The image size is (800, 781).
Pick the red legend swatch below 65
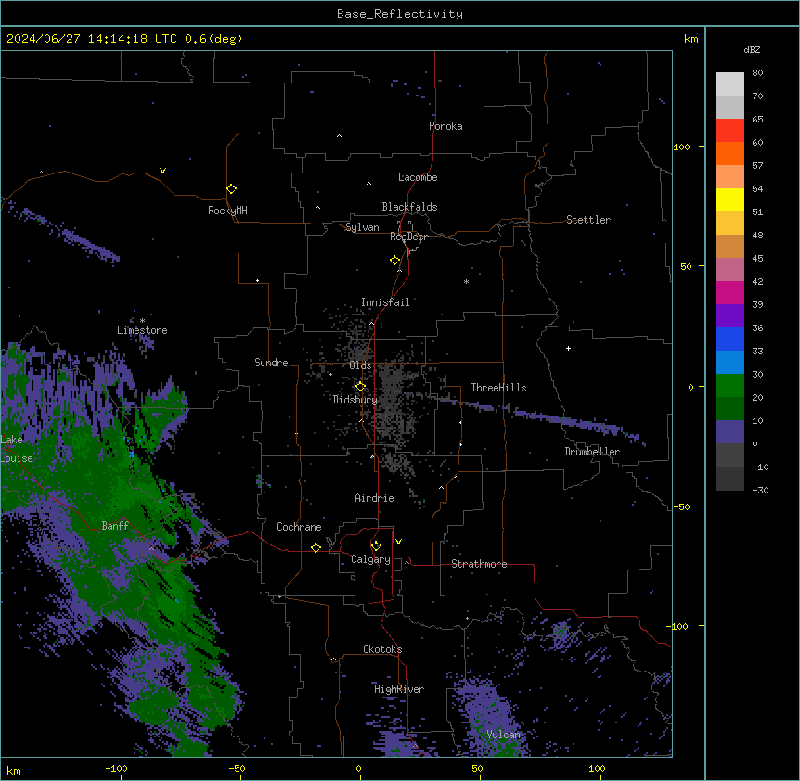click(x=729, y=131)
